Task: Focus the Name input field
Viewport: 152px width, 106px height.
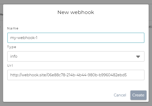Action: (76, 38)
